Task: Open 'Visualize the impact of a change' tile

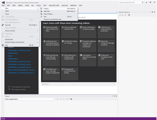Action: click(70, 46)
